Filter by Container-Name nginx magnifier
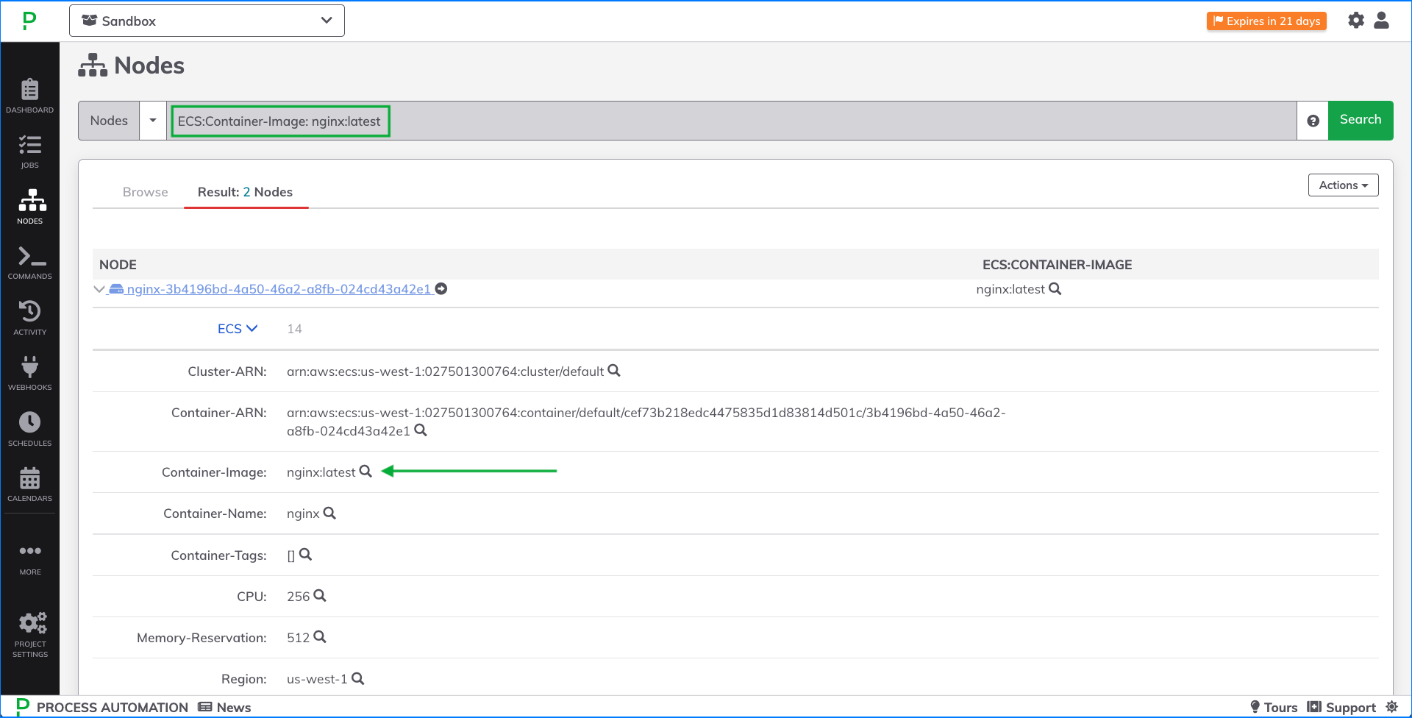 [329, 513]
